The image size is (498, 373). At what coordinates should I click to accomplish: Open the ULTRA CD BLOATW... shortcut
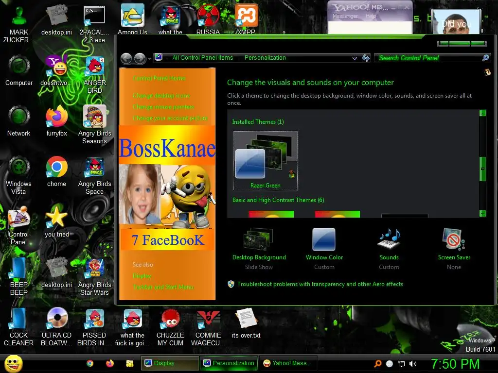click(56, 326)
